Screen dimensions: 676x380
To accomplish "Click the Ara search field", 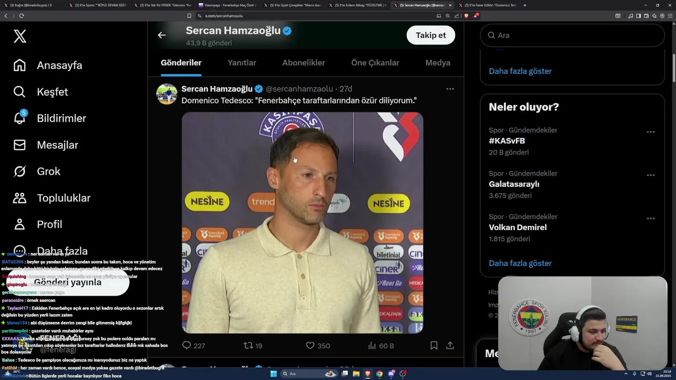I will coord(572,35).
